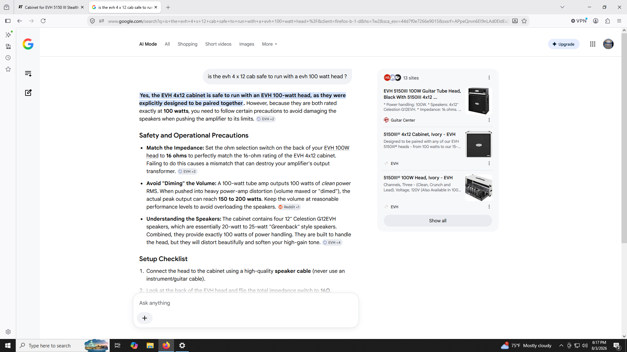Screen dimensions: 627x352
Task: Open sidebar settings gear
Action: coord(8,332)
